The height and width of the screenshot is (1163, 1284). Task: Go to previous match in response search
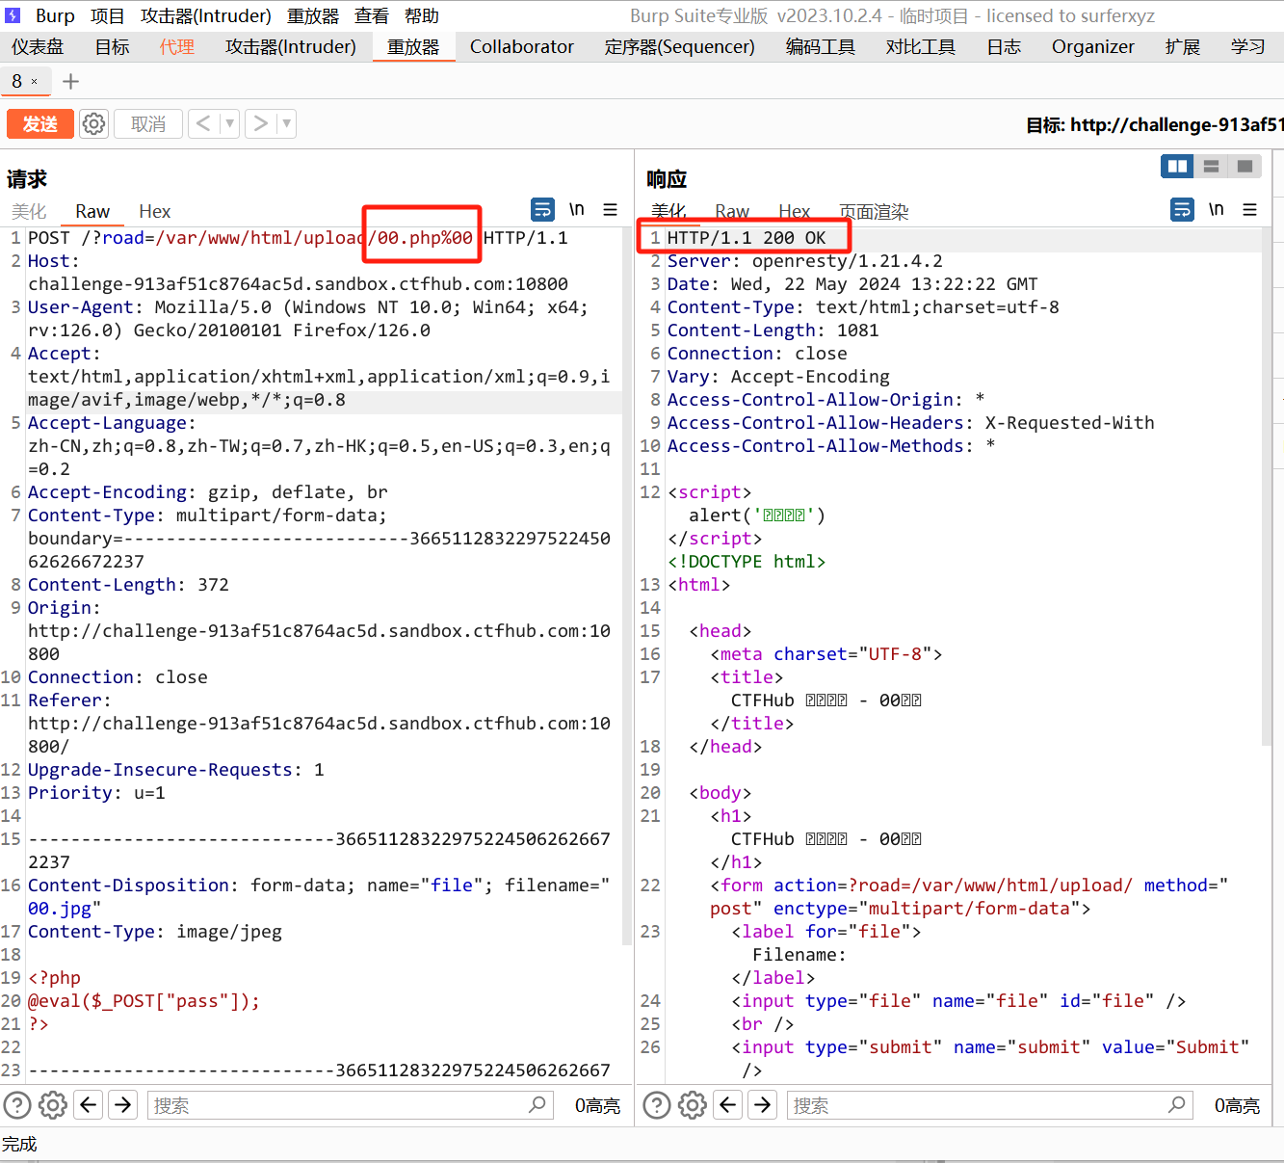click(x=728, y=1105)
